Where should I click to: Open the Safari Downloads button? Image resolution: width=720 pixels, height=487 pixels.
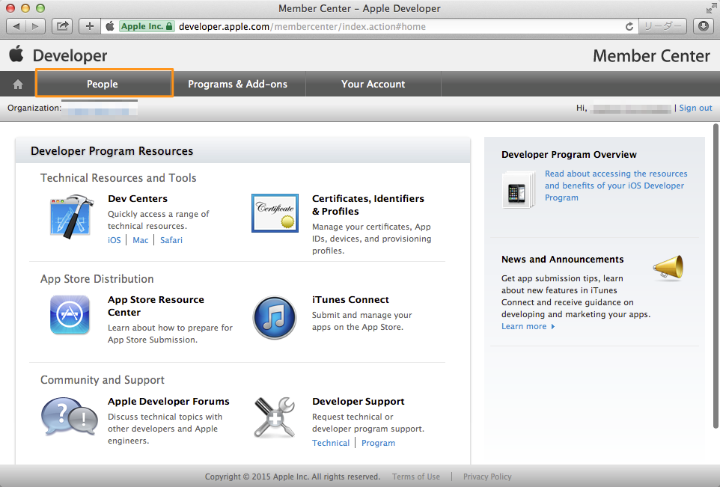[x=703, y=26]
